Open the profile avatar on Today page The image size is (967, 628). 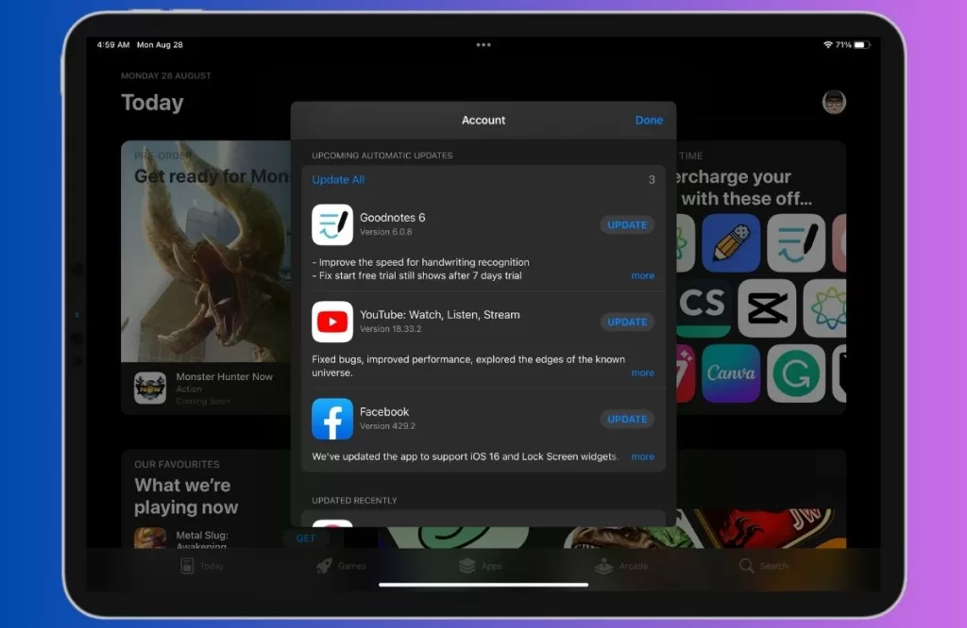[x=834, y=102]
